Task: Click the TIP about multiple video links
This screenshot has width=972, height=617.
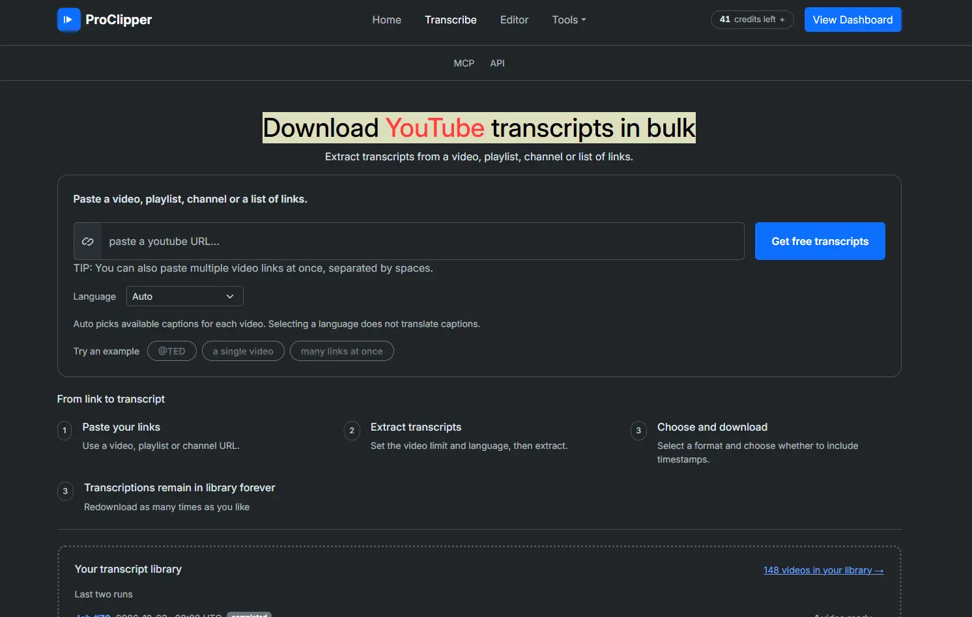Action: click(253, 268)
